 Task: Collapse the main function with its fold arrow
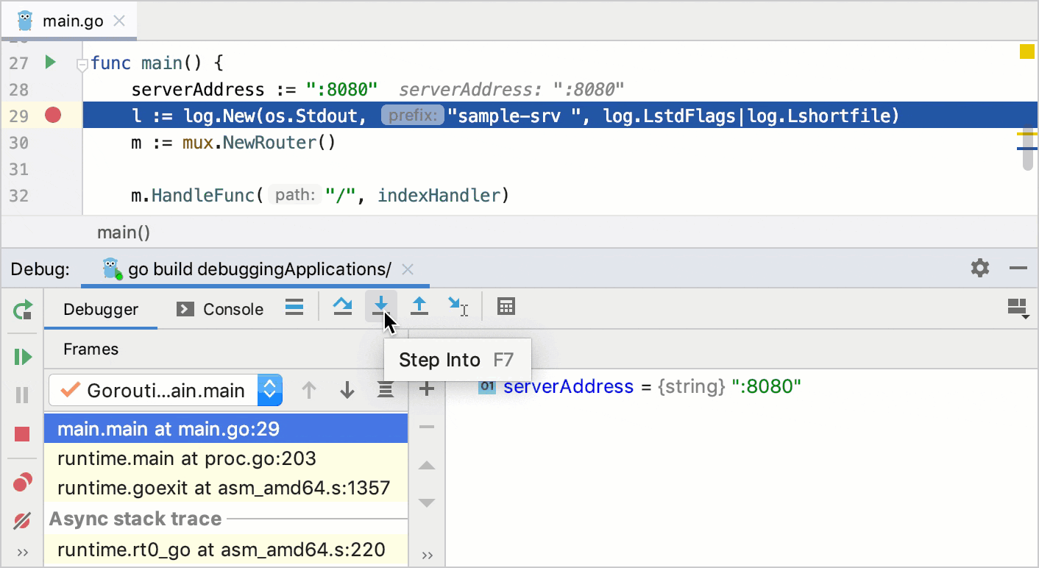(x=81, y=64)
